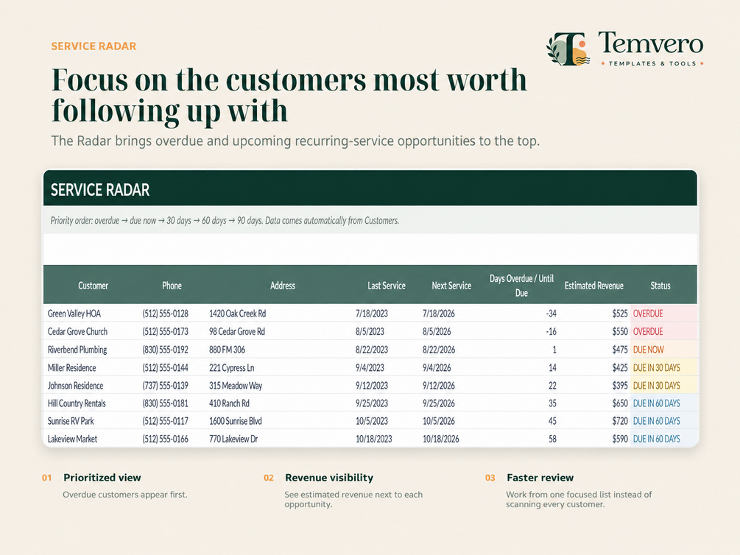The width and height of the screenshot is (740, 555).
Task: Click the Revenue visibility feature heading
Action: click(x=329, y=478)
